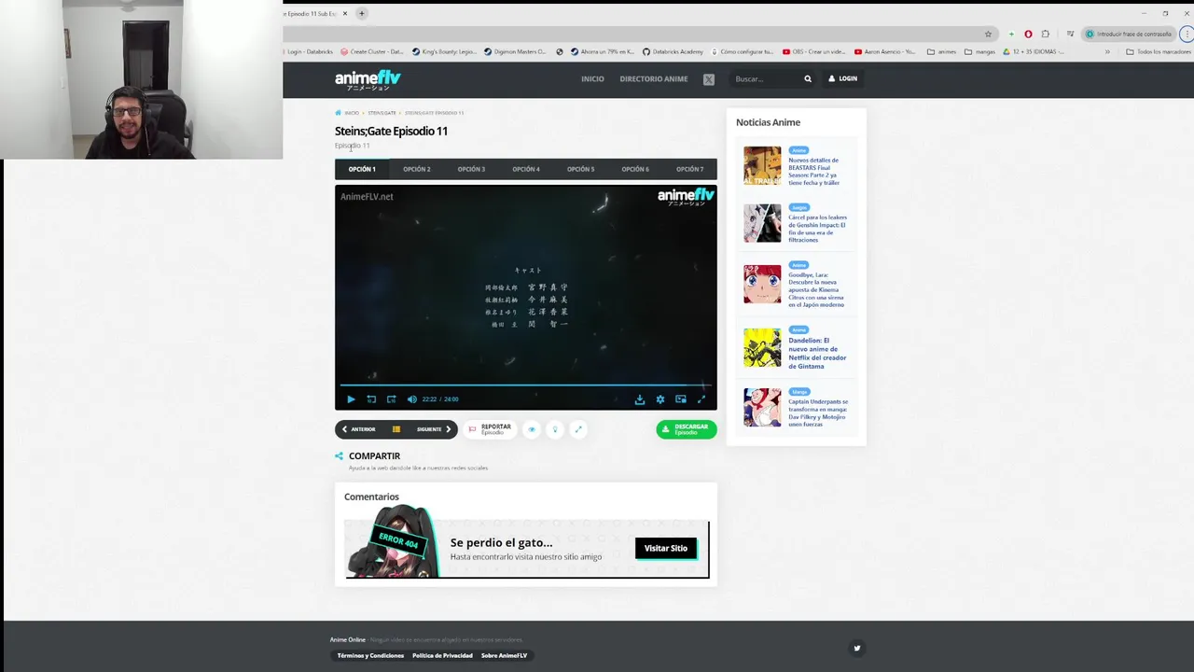
Task: Click the AnimeFLV logo in header
Action: (x=368, y=79)
